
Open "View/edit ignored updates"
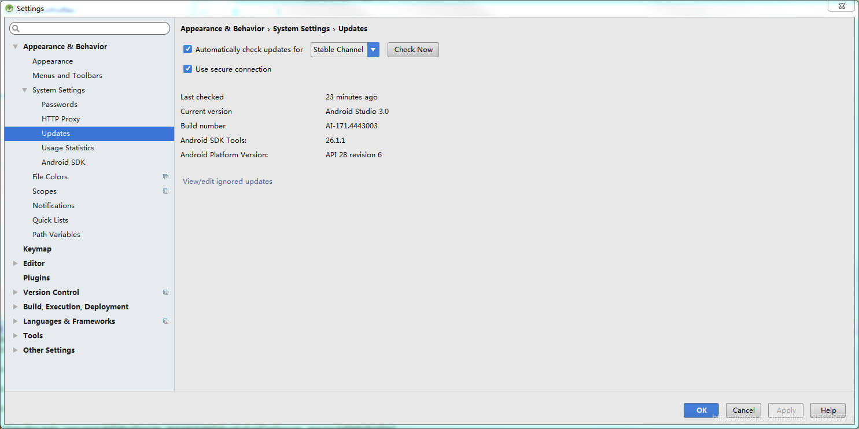pos(227,181)
